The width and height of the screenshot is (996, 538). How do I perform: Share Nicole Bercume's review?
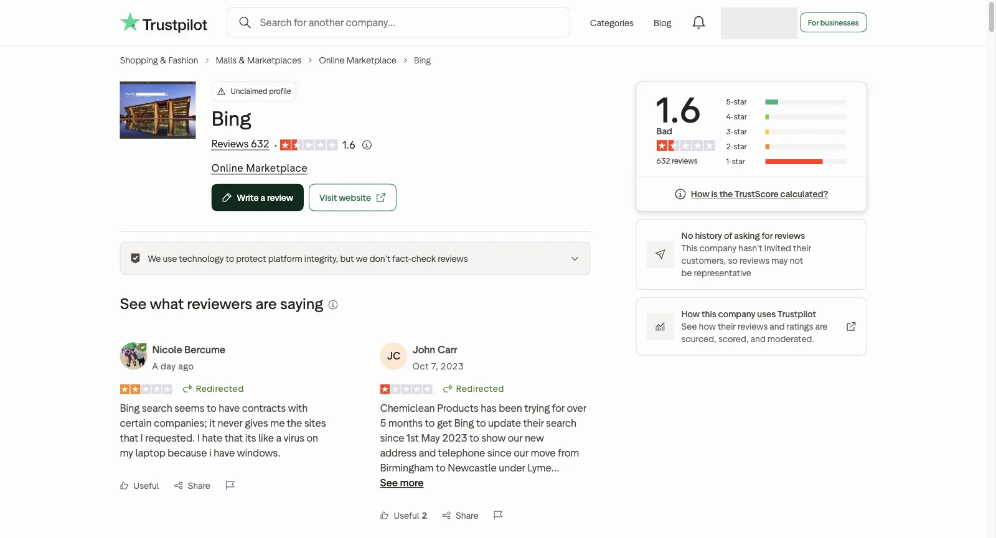pyautogui.click(x=192, y=486)
